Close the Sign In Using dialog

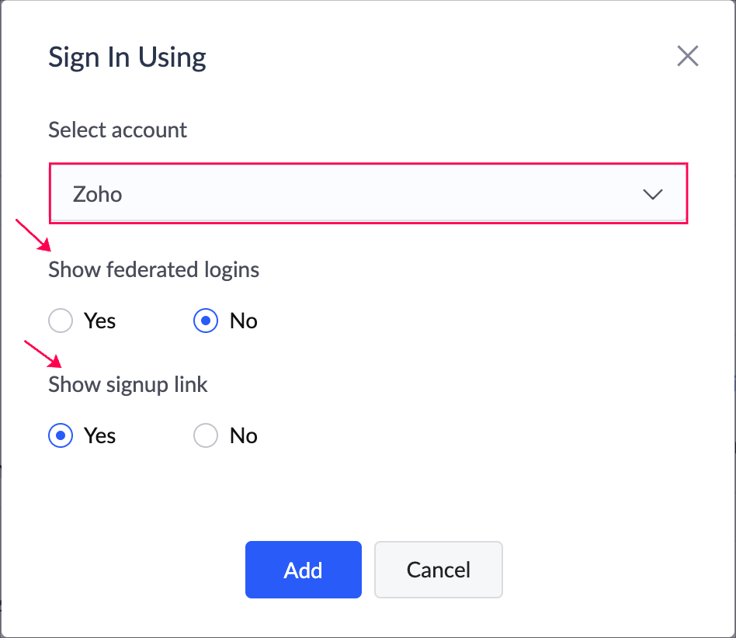(688, 57)
